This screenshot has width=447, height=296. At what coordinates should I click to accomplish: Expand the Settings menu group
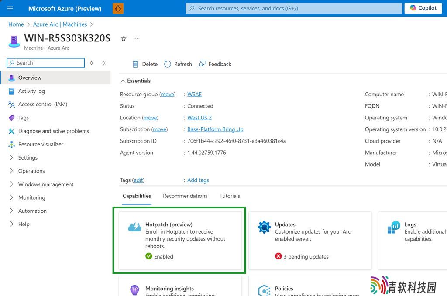tap(12, 157)
